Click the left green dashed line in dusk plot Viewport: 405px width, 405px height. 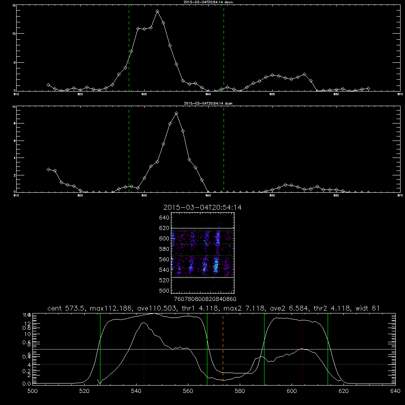coord(129,149)
